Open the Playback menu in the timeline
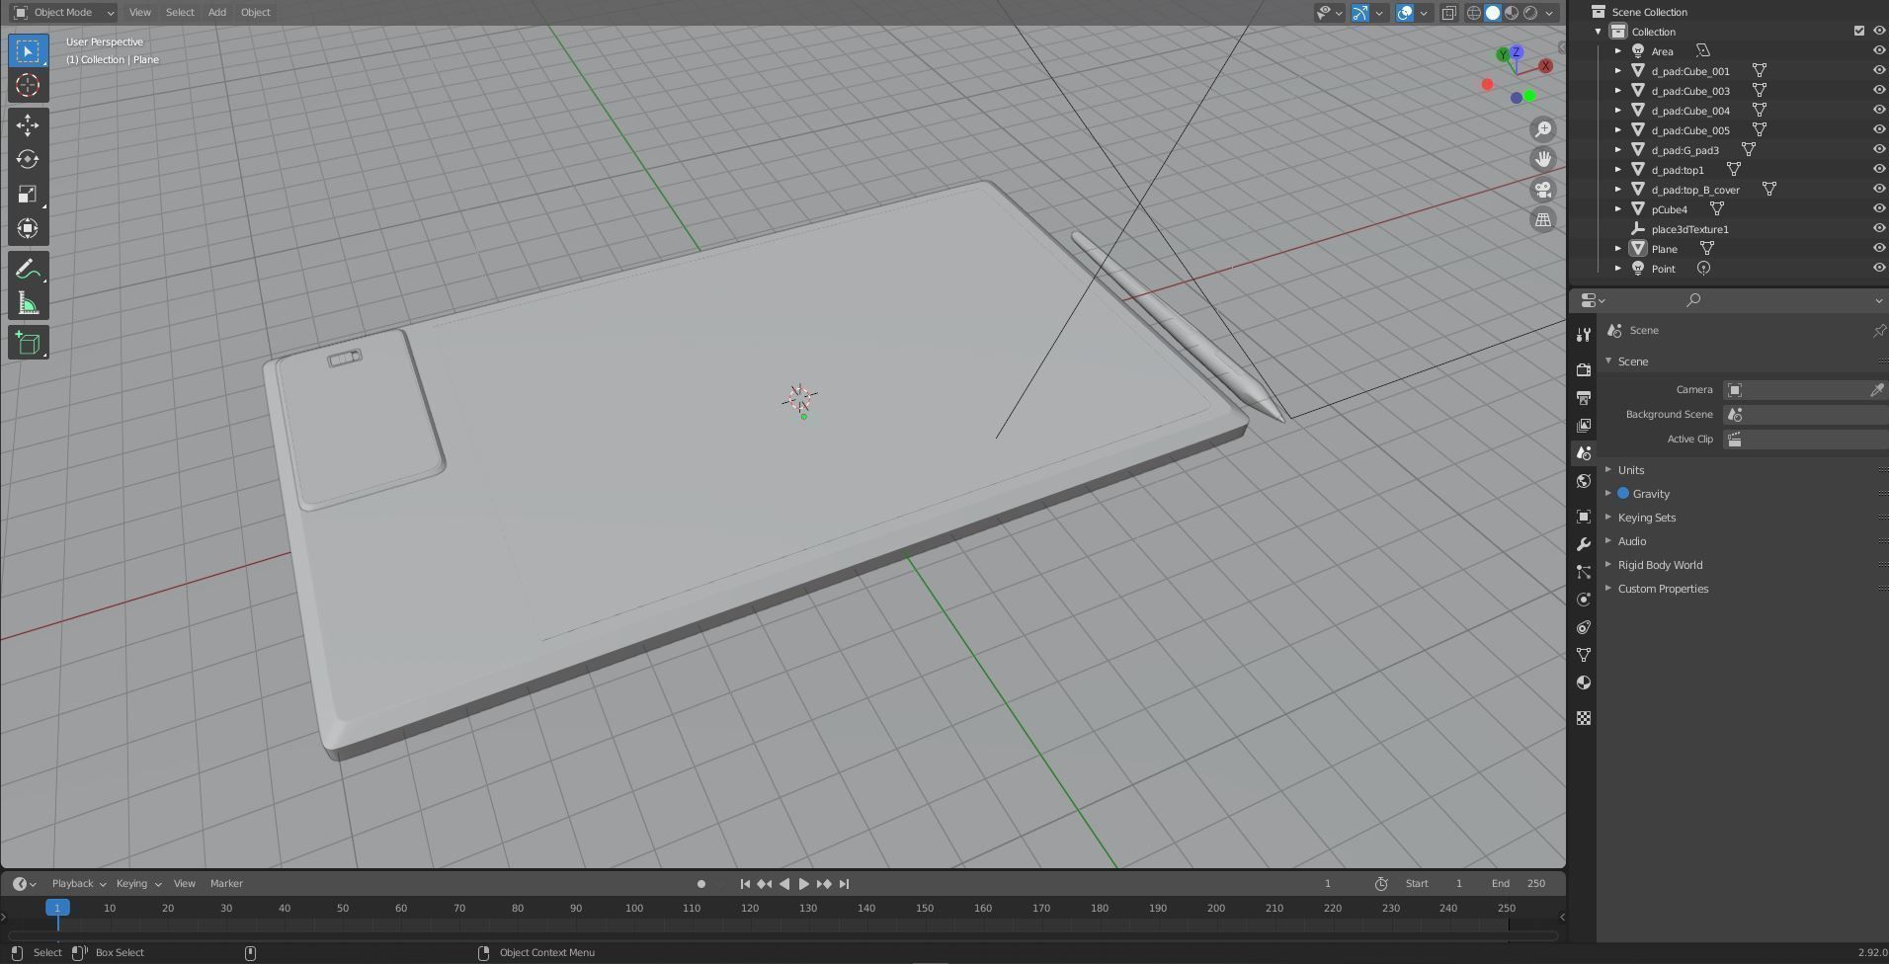Viewport: 1889px width, 964px height. click(x=74, y=883)
